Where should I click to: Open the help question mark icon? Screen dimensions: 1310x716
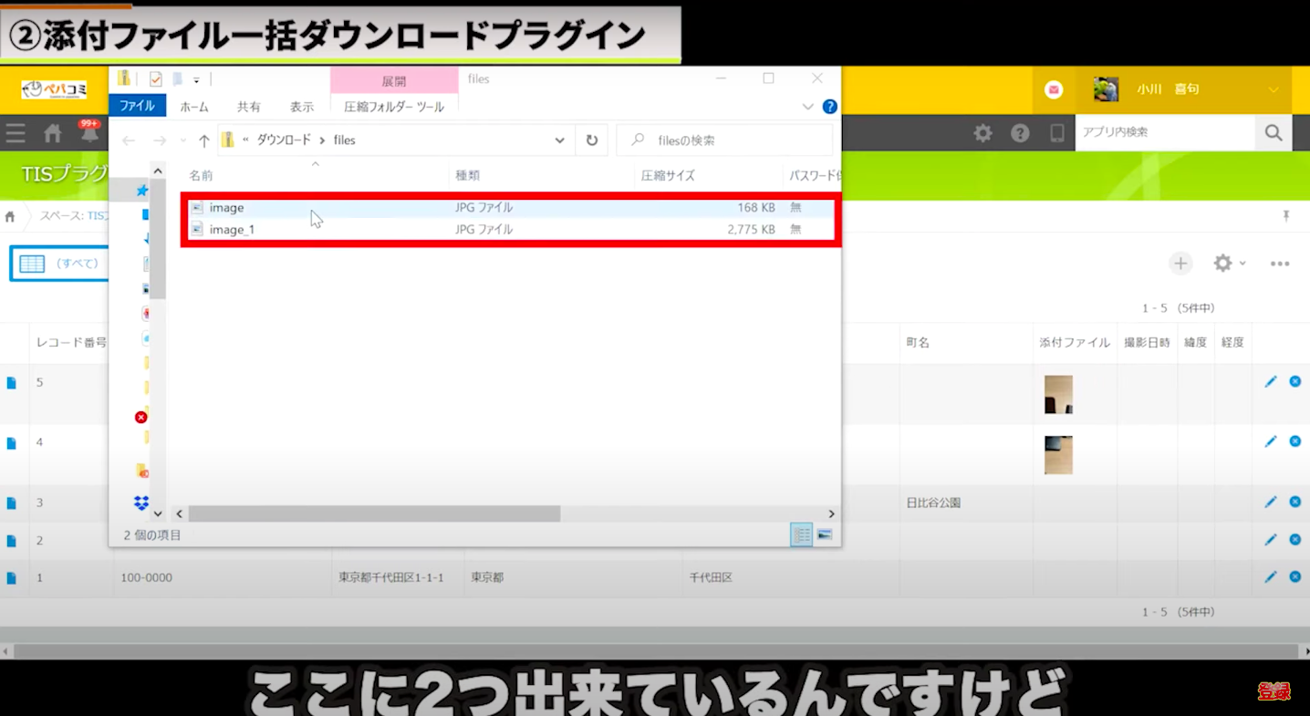[1020, 133]
